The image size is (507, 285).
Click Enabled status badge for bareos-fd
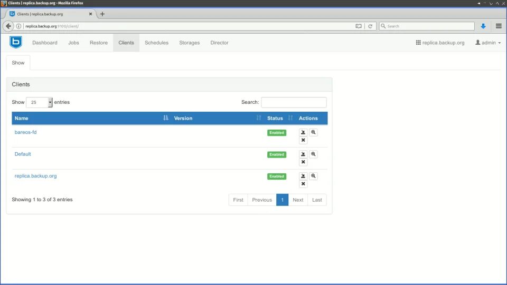point(277,133)
